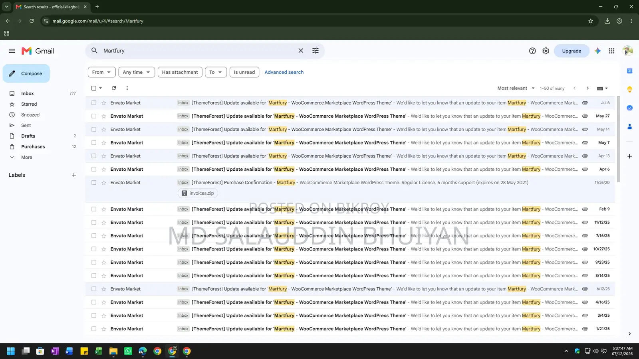Screen dimensions: 639x359
Task: Star the May 27 Envato Market email
Action: 104,116
